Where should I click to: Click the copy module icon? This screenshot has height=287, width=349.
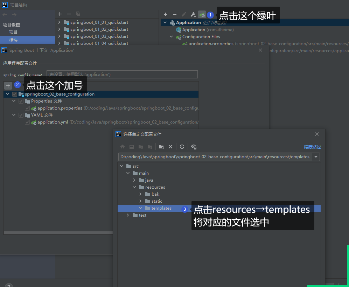pos(78,14)
